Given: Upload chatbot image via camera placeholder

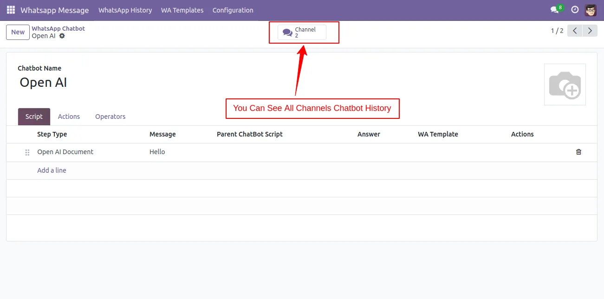Looking at the screenshot, I should coord(565,84).
